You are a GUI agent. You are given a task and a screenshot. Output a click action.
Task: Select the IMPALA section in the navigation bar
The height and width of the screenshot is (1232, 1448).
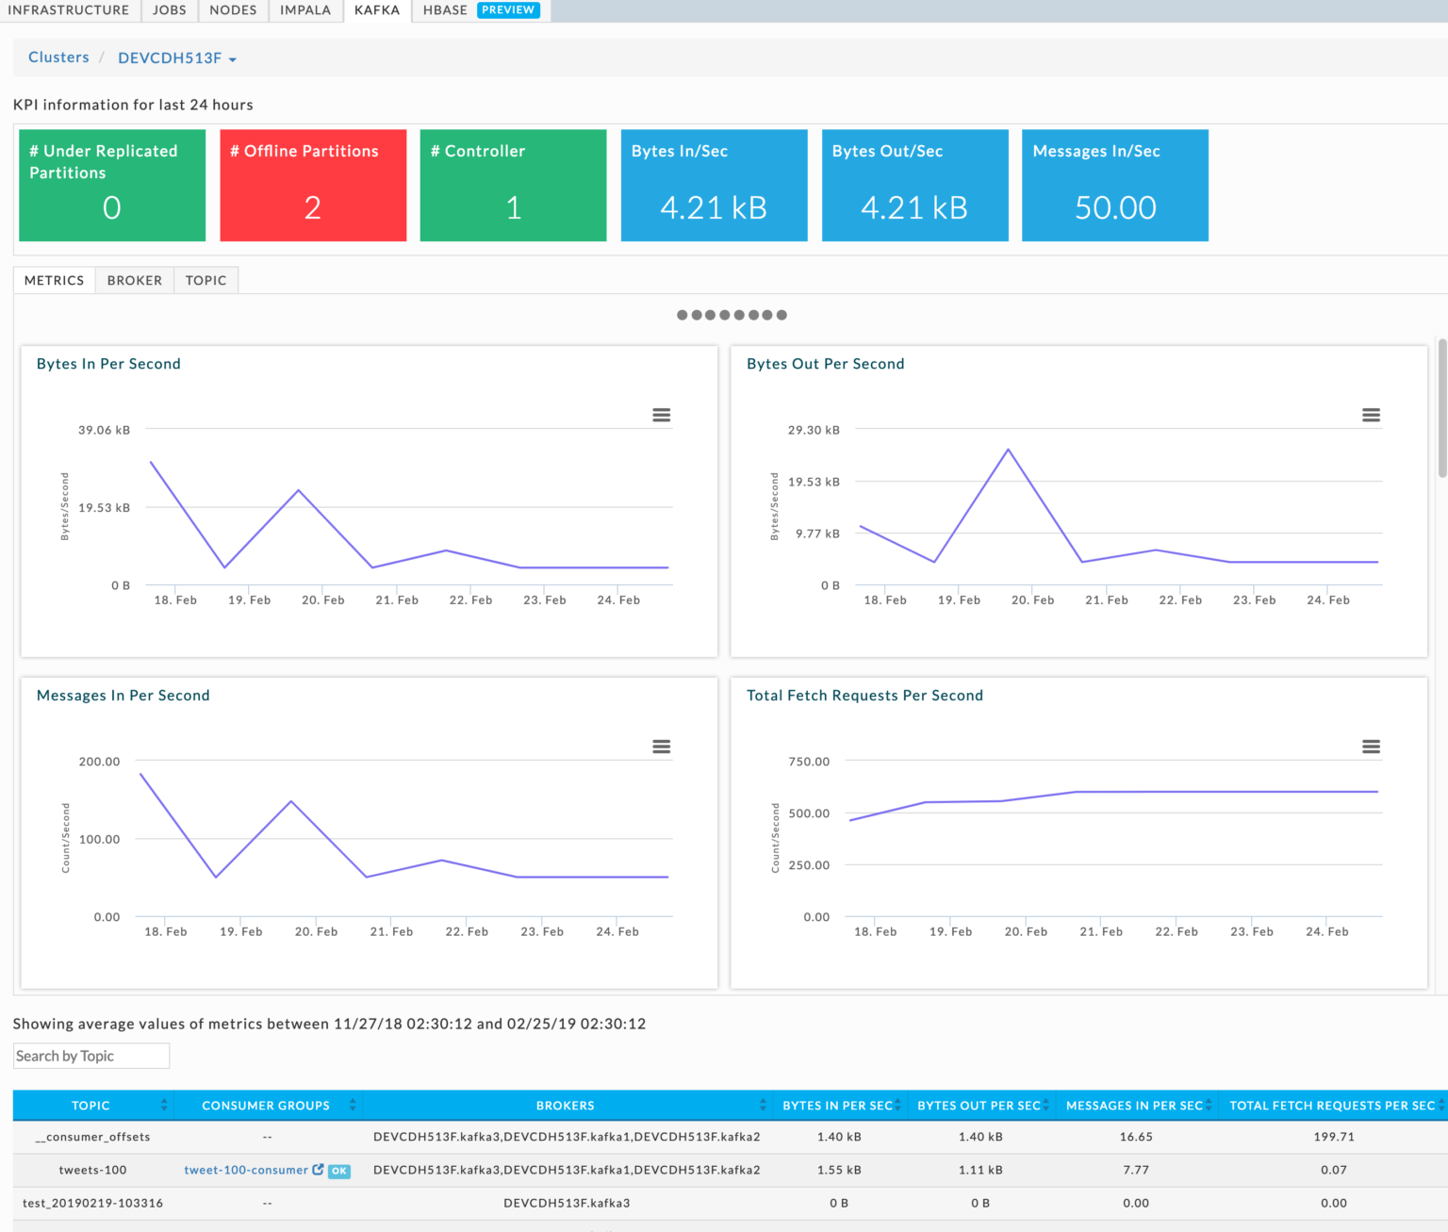point(305,9)
